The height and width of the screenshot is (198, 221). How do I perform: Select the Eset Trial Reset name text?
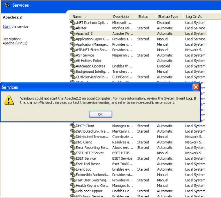pos(88,164)
